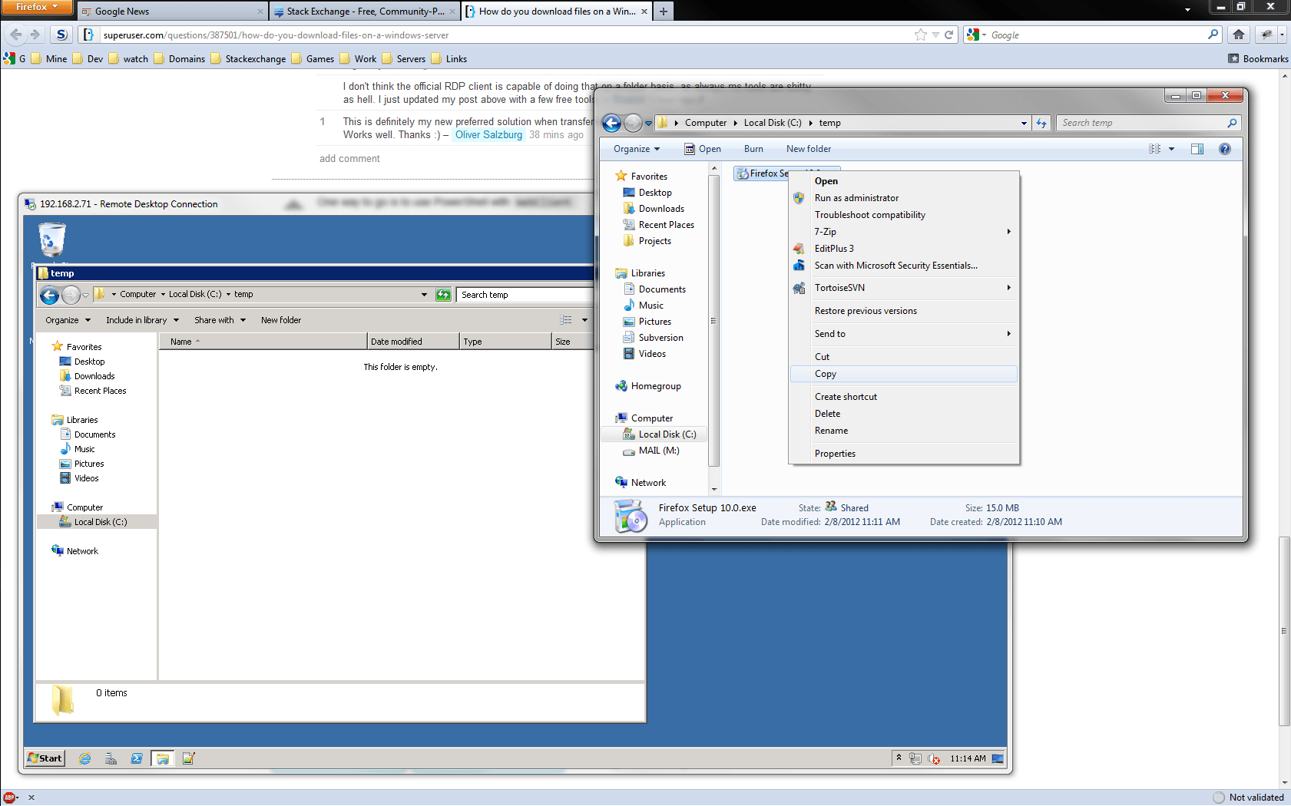Open Internet Explorer on remote taskbar
Viewport: 1291px width, 806px height.
84,758
